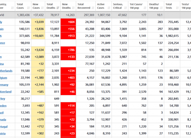This screenshot has height=138, width=191.
Task: Click the red +403 new deaths cell
Action: pyautogui.click(x=68, y=78)
